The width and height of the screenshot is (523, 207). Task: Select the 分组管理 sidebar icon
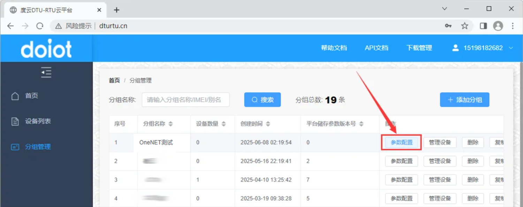click(x=15, y=147)
